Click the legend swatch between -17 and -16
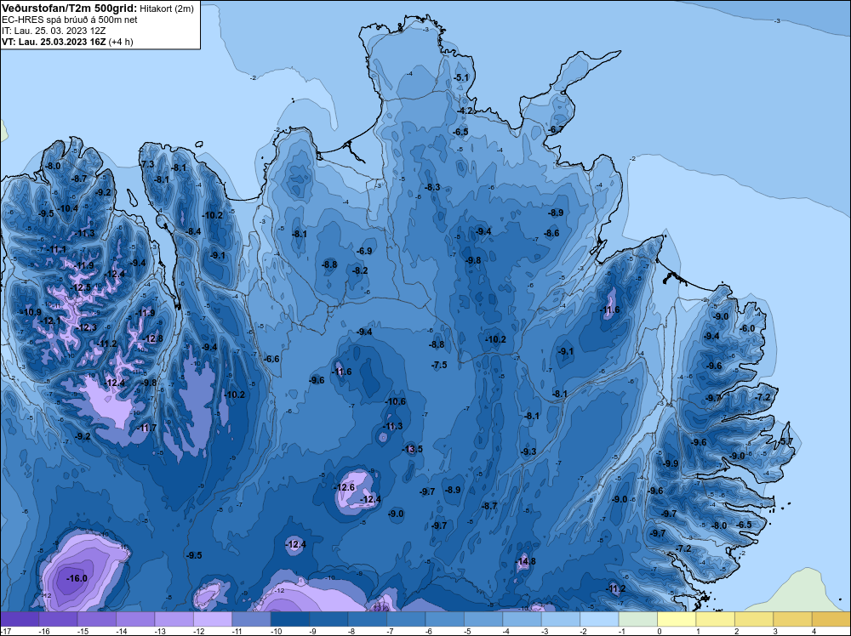Viewport: 851px width, 636px height. point(20,619)
